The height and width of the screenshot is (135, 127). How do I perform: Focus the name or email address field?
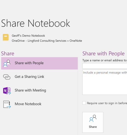tap(105, 66)
